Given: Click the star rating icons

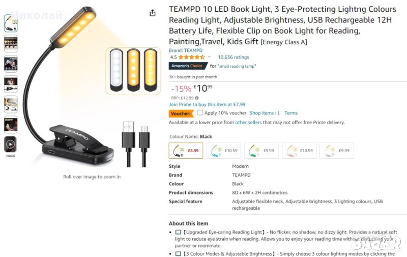Looking at the screenshot, I should point(191,58).
